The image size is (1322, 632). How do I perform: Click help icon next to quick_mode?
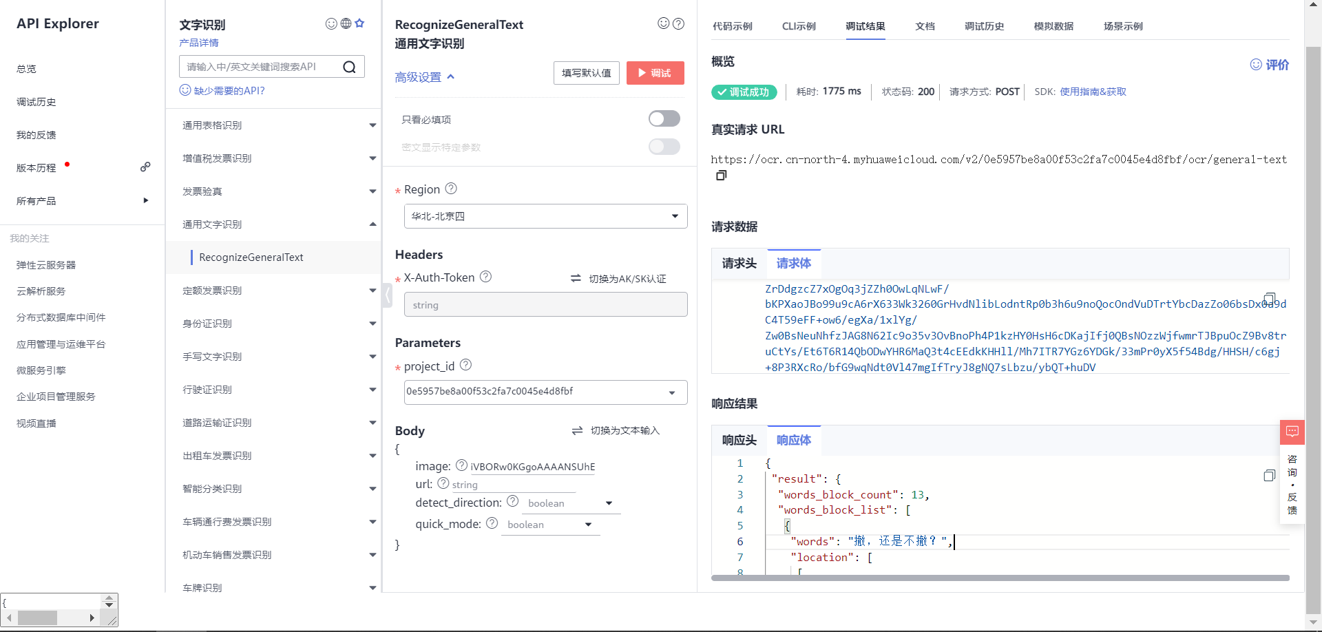pos(492,523)
